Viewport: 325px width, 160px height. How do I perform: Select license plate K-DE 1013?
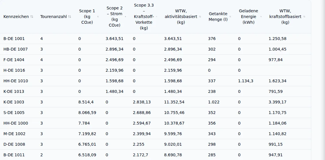(x=14, y=91)
